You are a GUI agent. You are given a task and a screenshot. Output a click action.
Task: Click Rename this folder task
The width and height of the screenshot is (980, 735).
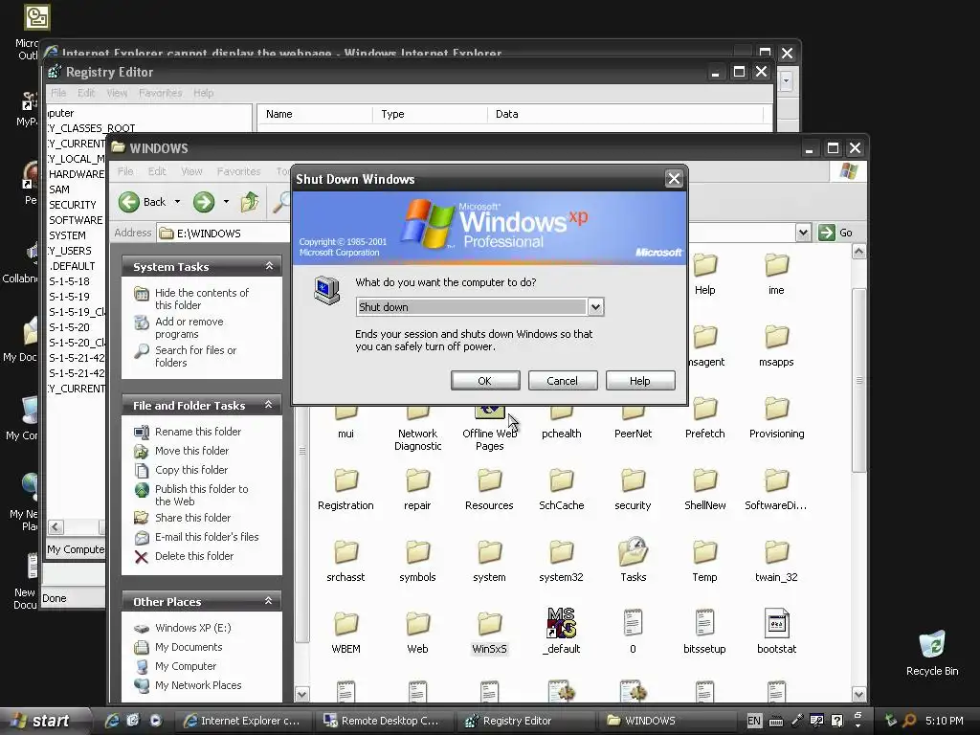[x=197, y=432]
